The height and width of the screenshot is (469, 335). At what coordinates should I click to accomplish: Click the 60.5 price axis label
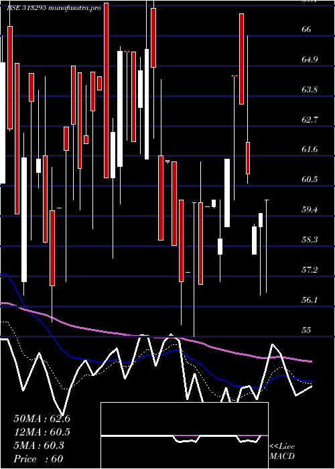point(310,180)
